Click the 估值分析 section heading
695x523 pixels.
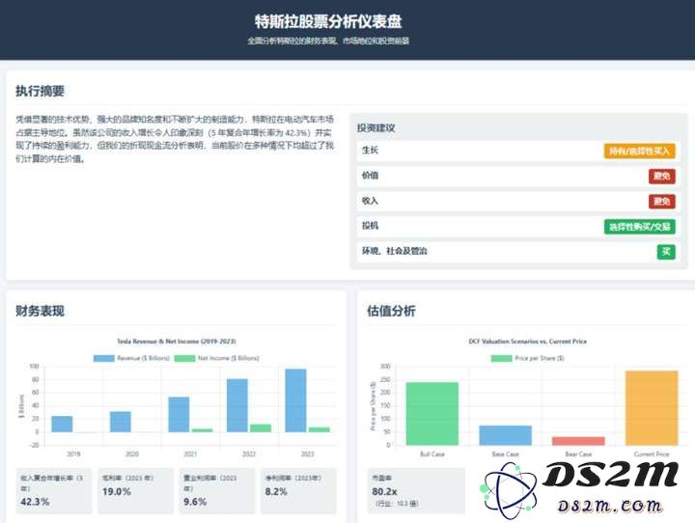click(391, 311)
